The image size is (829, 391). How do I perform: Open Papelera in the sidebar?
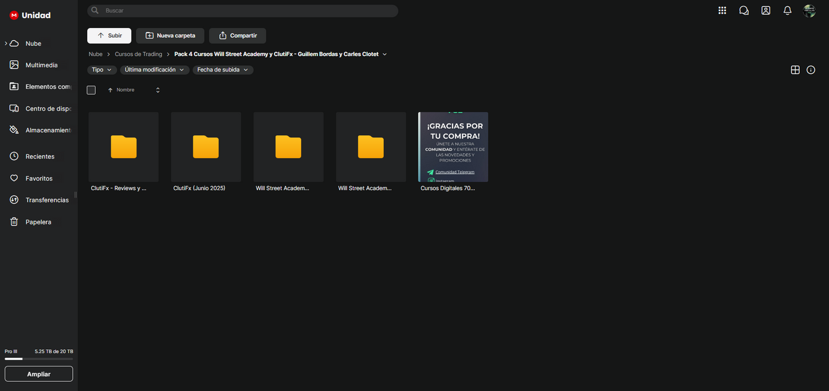(x=38, y=222)
